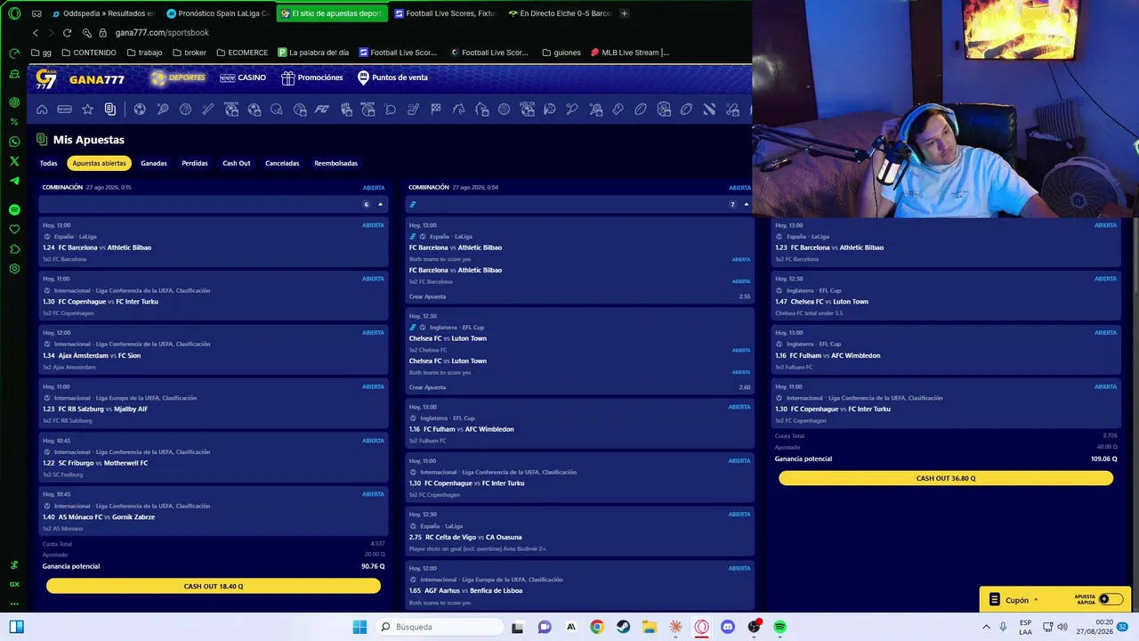Collapse the 7-selection combination bet
Screen dimensions: 1139x641
click(x=746, y=205)
